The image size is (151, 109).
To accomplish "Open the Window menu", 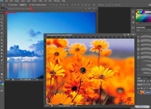I will (57, 1).
